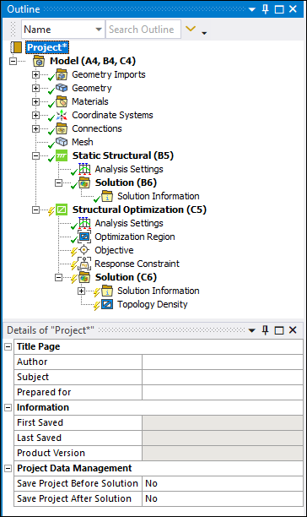Screen dimensions: 307x517
Task: Open the Name filter dropdown
Action: 99,30
